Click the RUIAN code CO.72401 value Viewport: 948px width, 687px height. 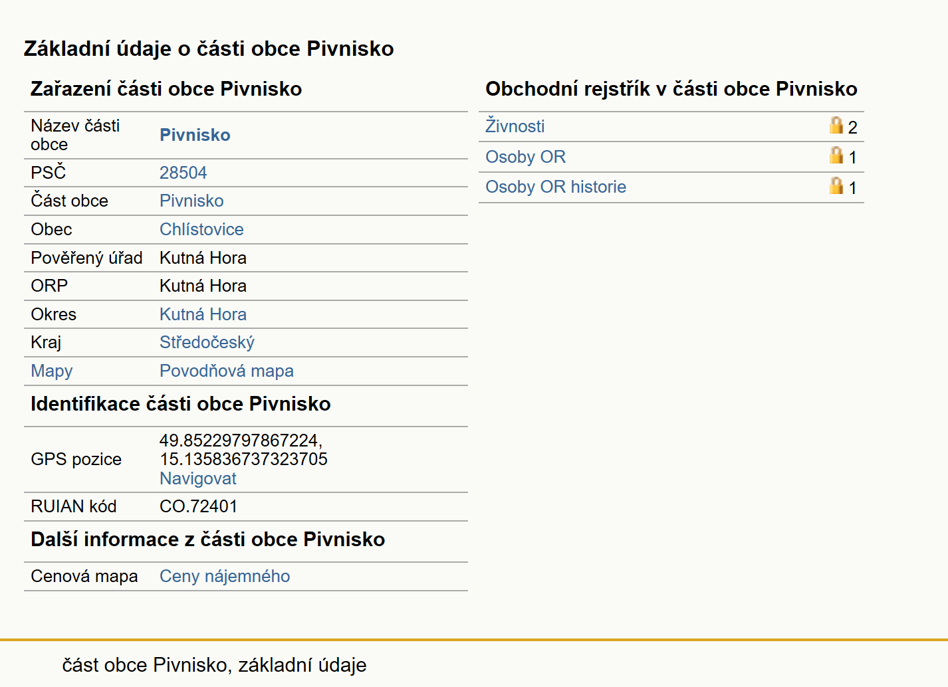tap(198, 506)
